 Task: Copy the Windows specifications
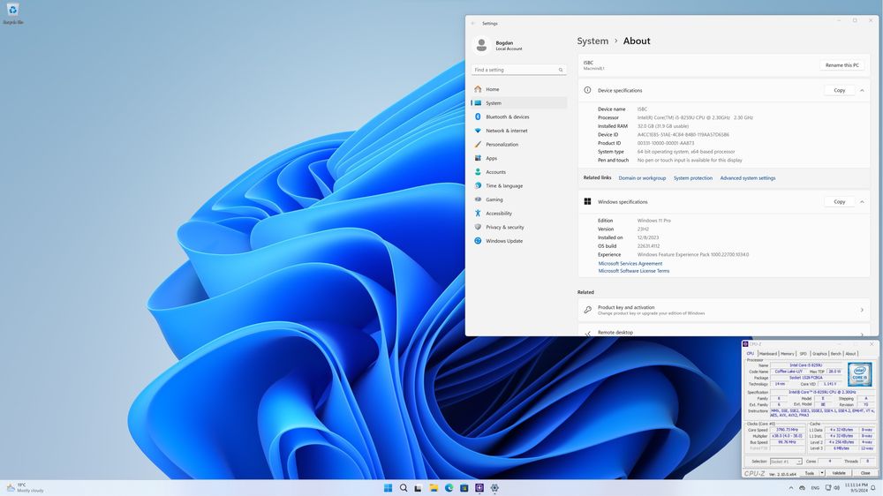[x=839, y=201]
